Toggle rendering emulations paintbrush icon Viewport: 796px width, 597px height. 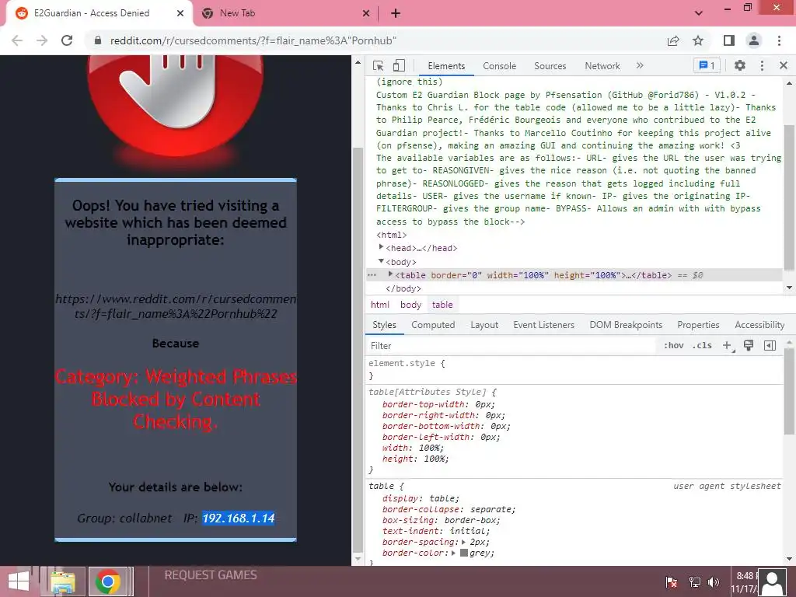[749, 346]
